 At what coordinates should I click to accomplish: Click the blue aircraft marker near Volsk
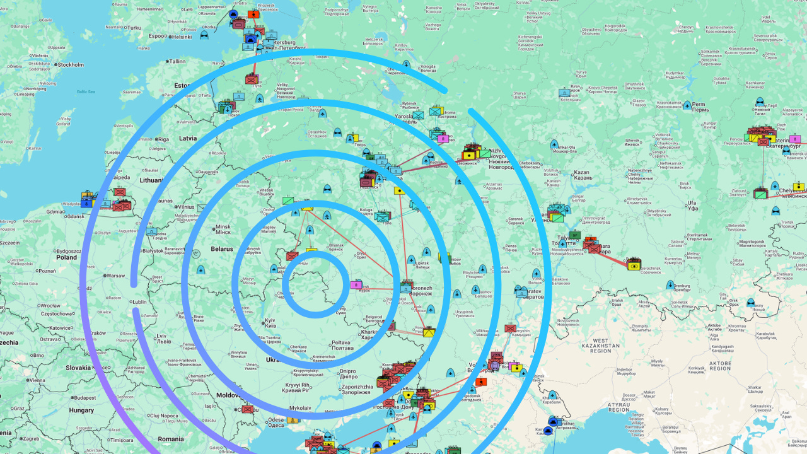(x=537, y=274)
